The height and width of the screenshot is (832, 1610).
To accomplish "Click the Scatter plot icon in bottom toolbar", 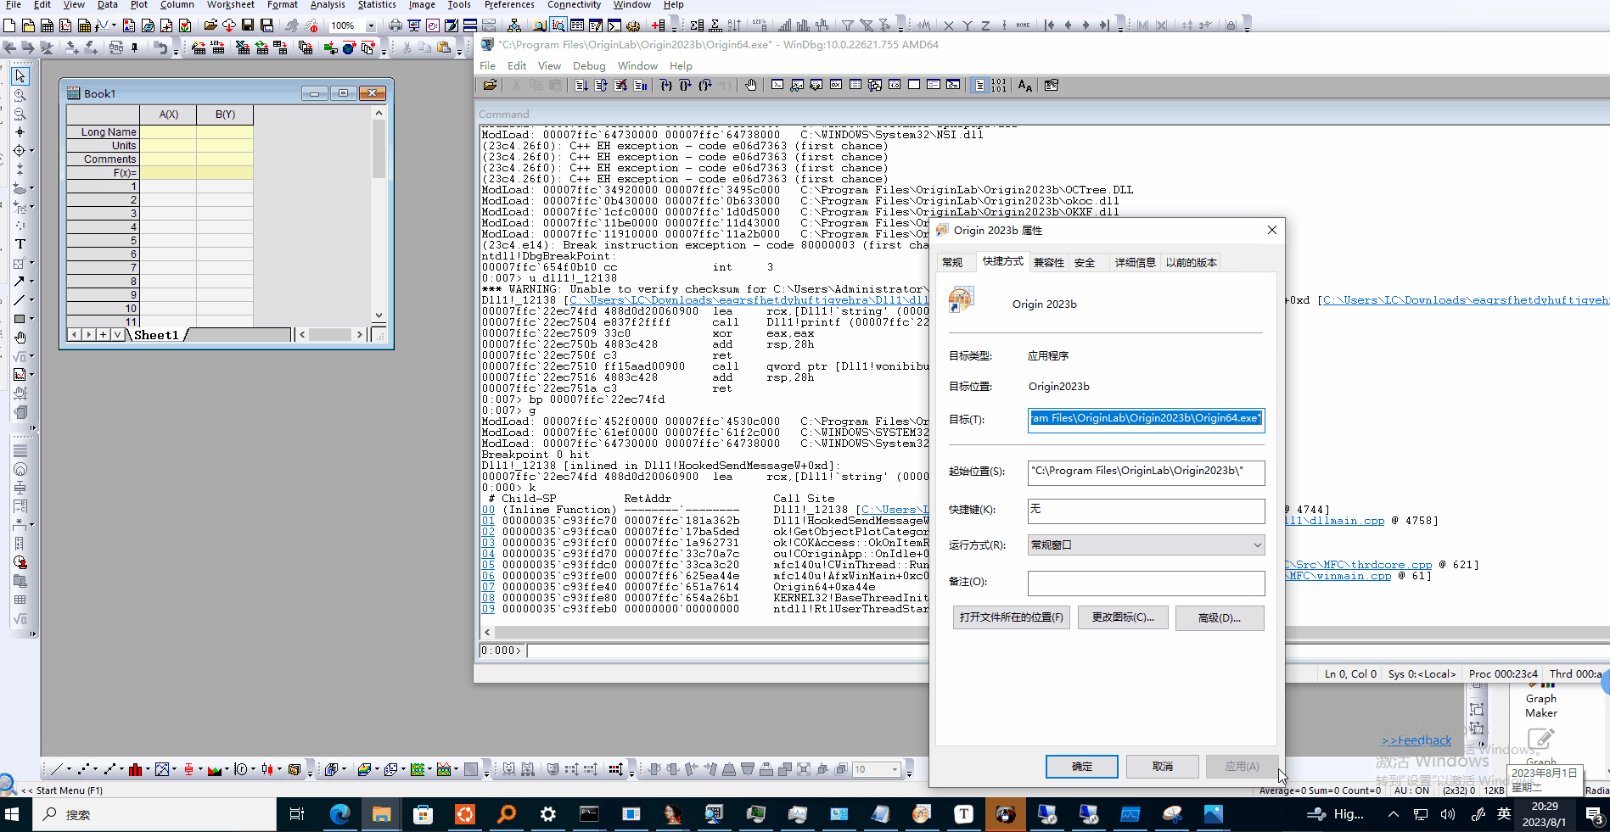I will [x=83, y=769].
